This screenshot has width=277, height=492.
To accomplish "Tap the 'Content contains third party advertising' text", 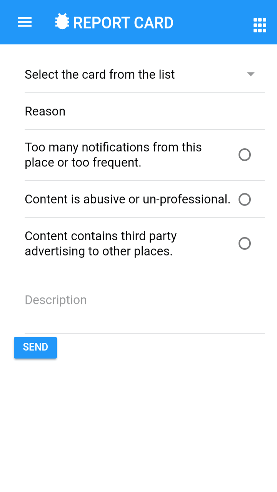I will (x=101, y=243).
